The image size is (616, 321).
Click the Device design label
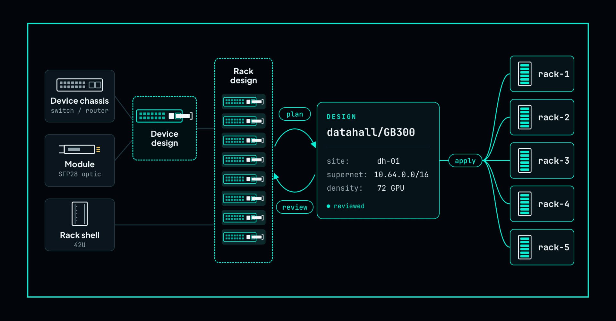coord(165,138)
